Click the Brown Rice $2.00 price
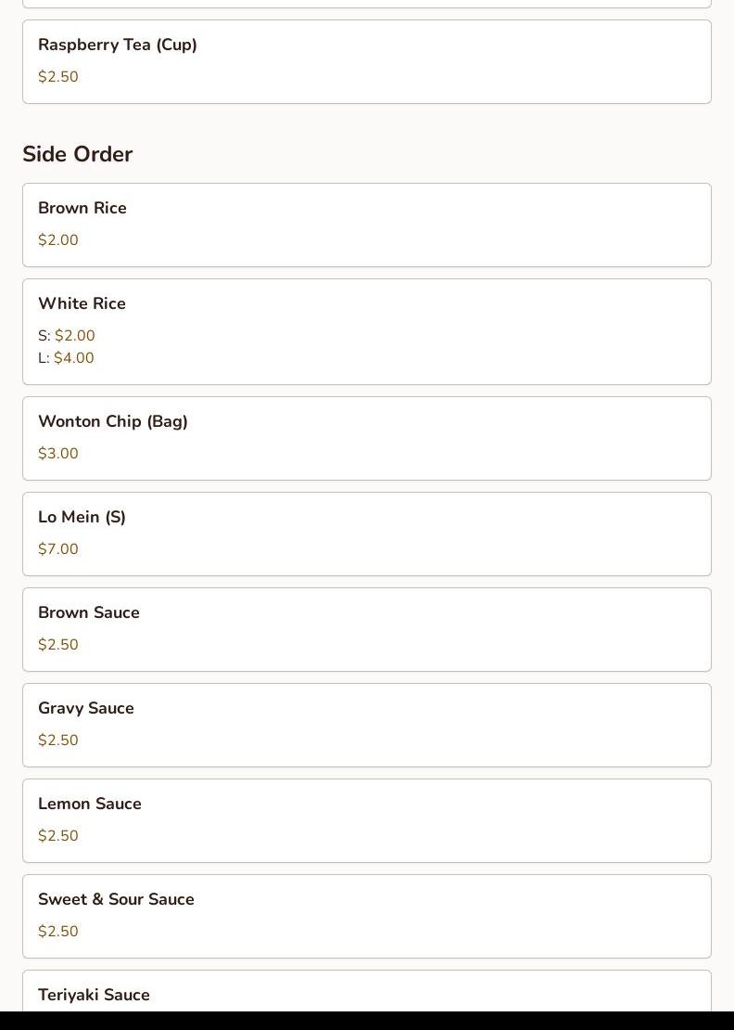 [x=58, y=239]
